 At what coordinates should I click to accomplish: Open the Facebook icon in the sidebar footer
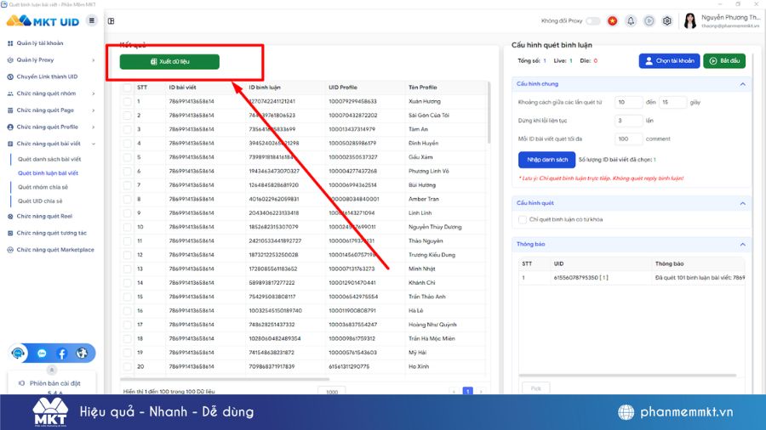(61, 354)
